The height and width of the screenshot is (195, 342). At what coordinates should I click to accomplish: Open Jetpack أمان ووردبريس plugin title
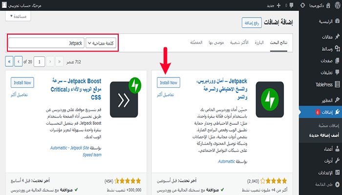coord(222,89)
